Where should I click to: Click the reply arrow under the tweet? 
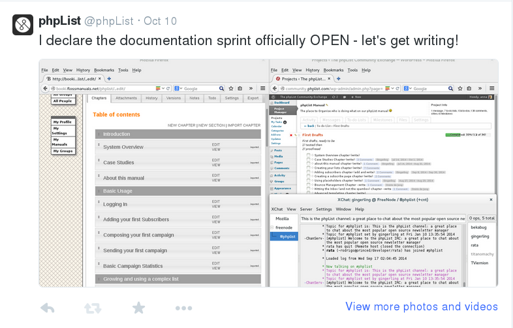(48, 308)
